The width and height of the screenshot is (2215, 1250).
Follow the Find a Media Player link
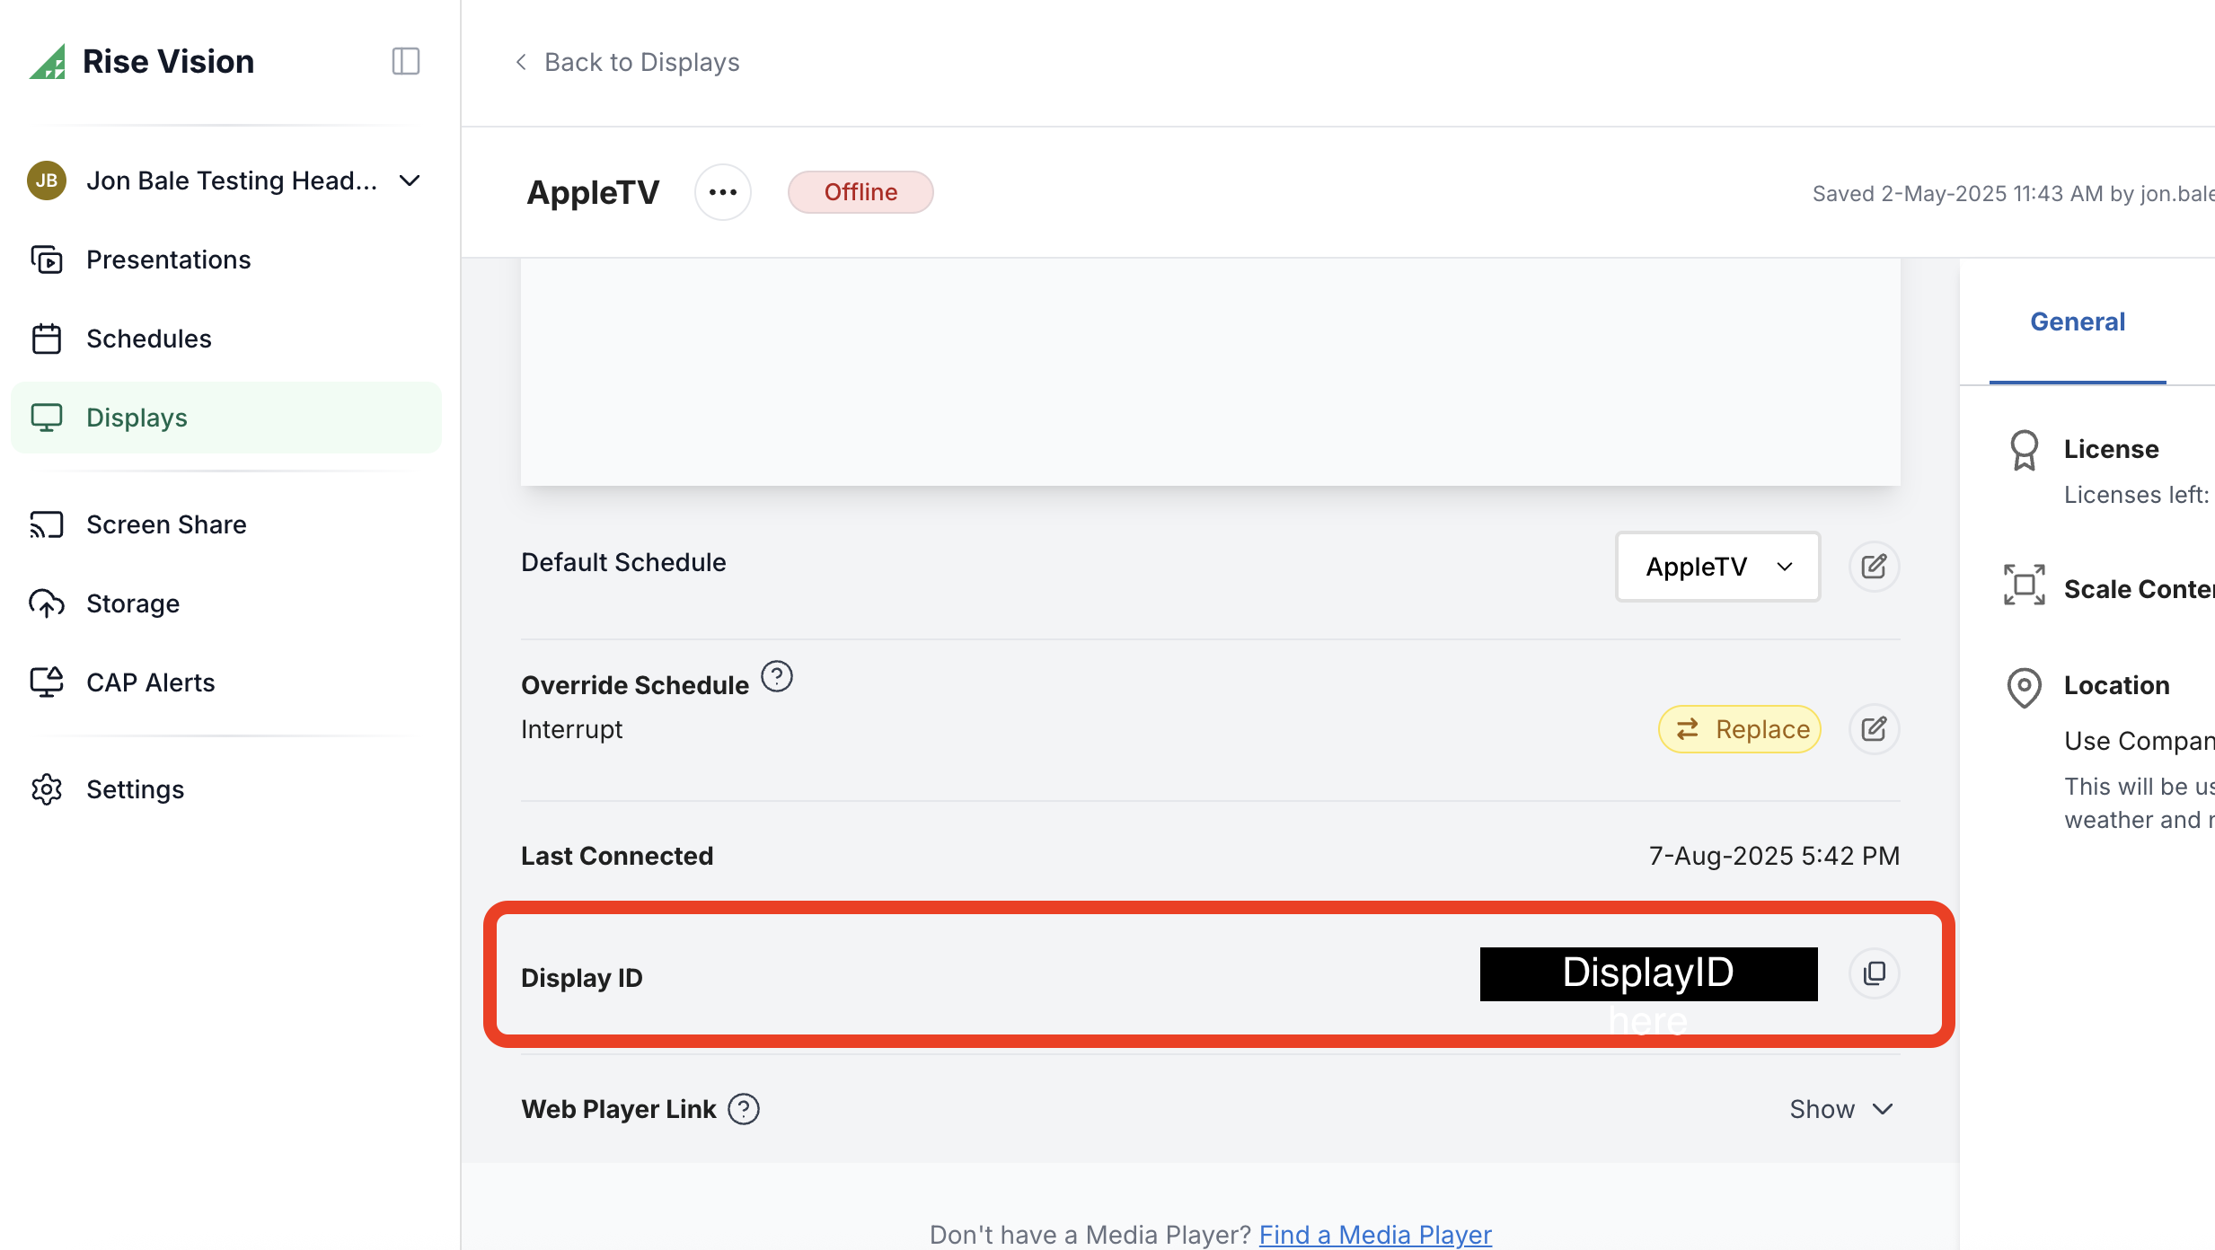click(1374, 1235)
